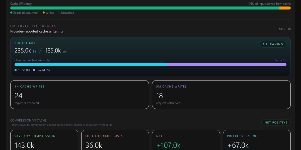The width and height of the screenshot is (301, 150).
Task: Click "requests observed" under 1H CACHE WRITES
Action: 27,103
